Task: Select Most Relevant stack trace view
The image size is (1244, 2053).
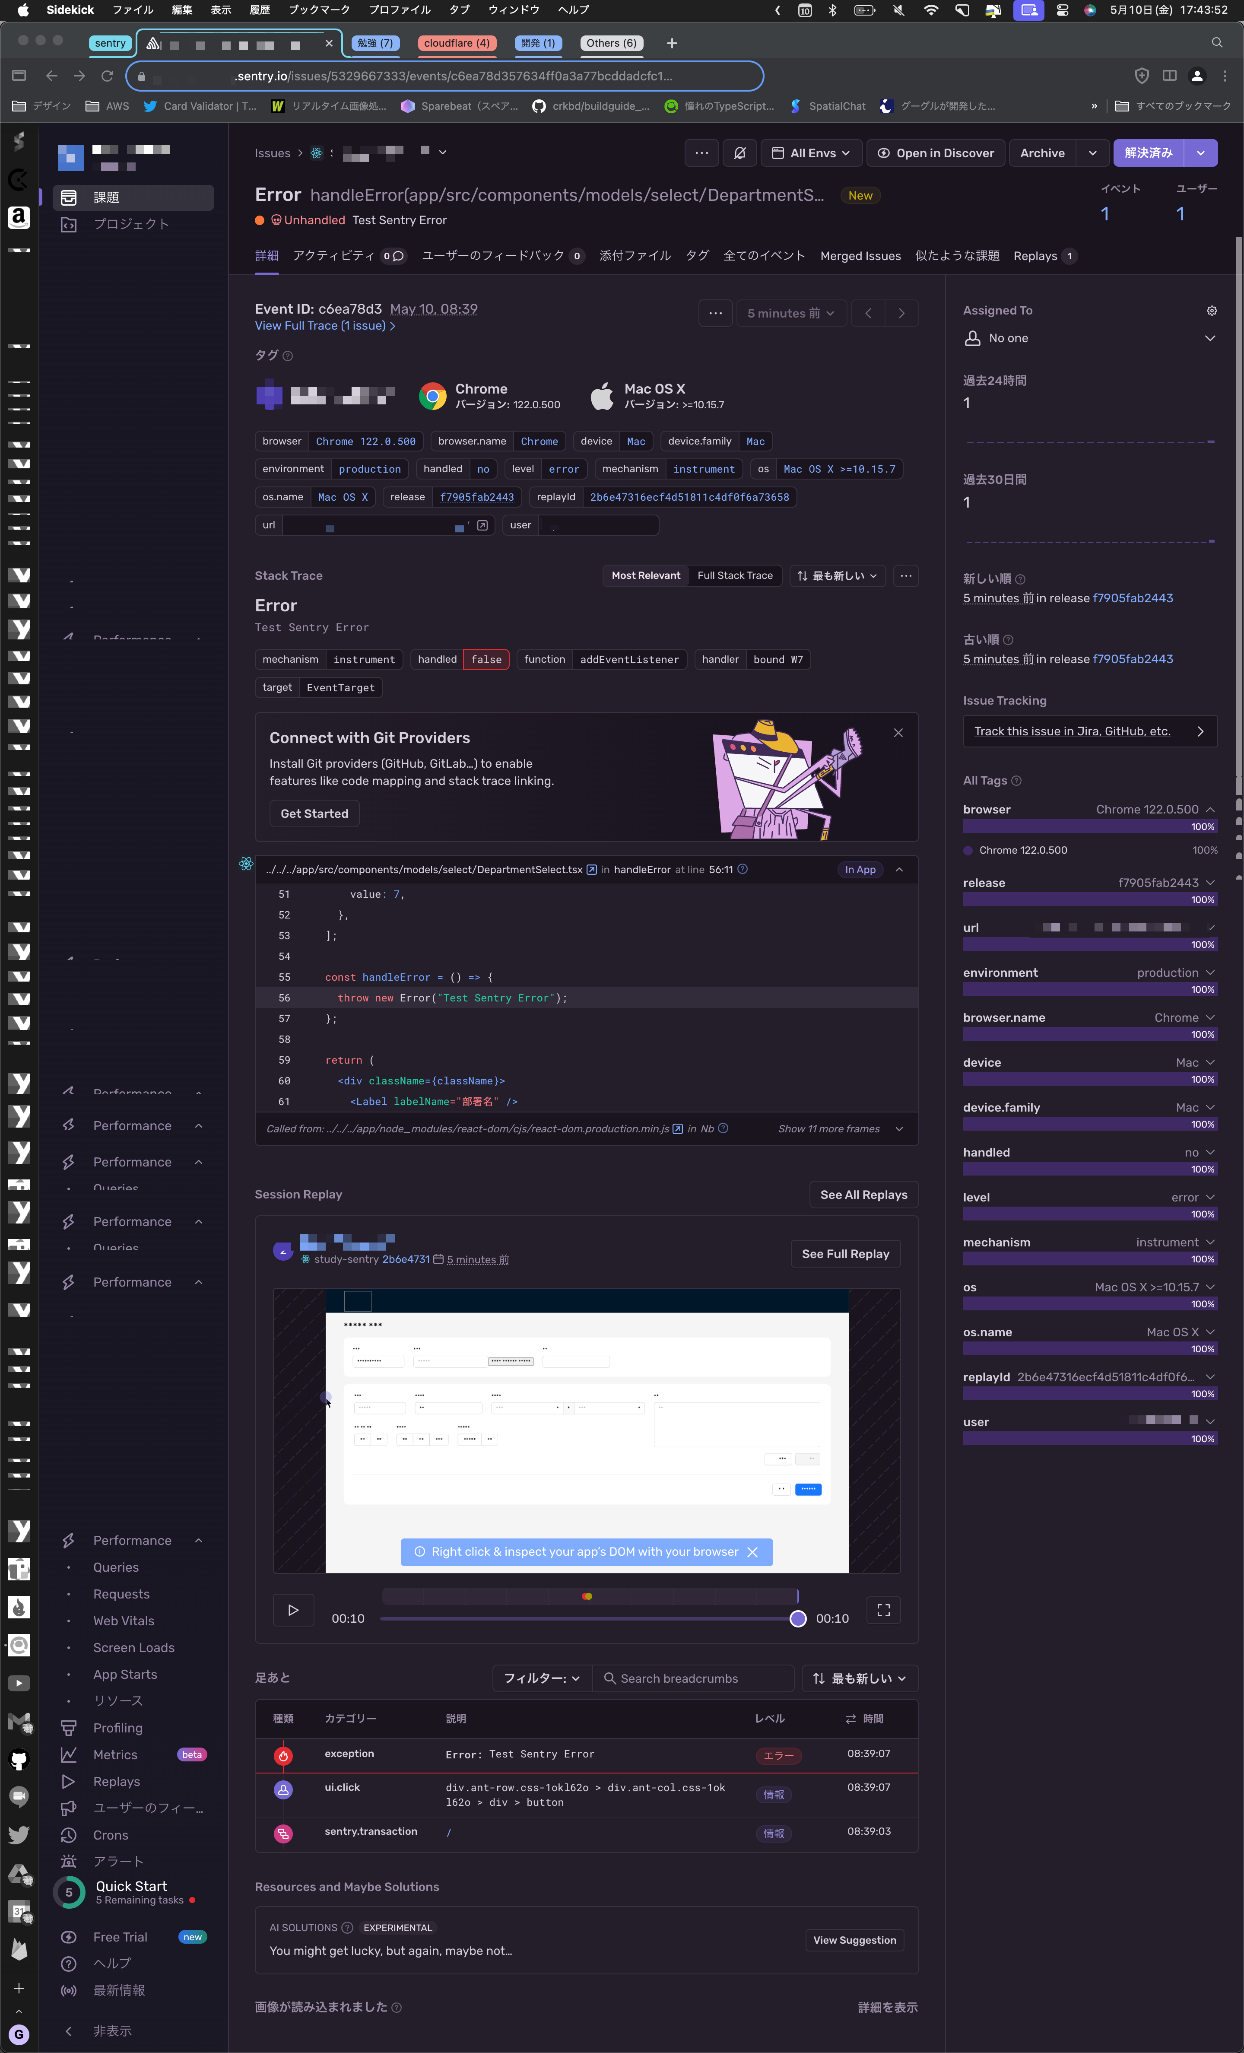Action: click(x=646, y=576)
